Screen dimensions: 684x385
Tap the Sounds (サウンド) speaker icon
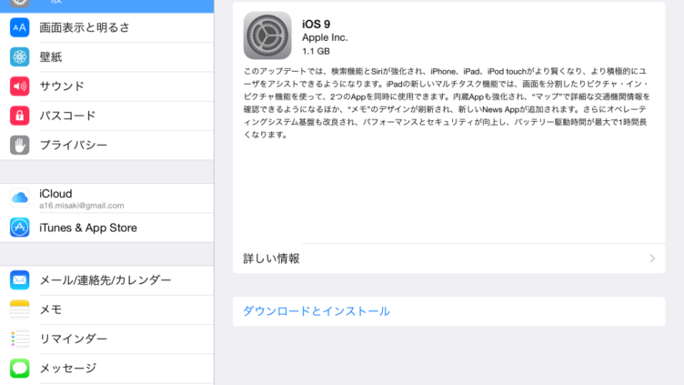click(x=20, y=86)
